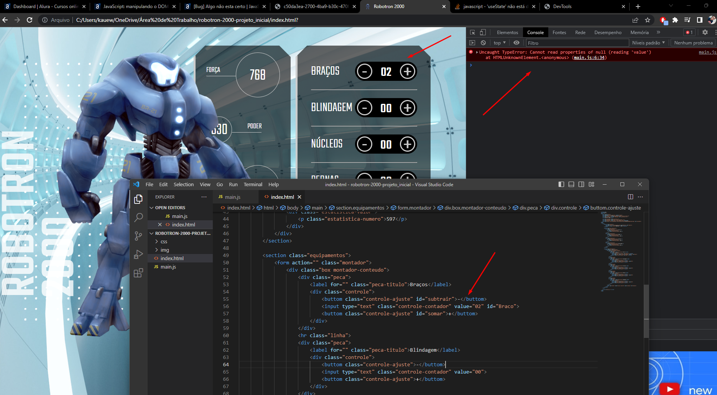717x395 pixels.
Task: Click split editor right icon in VS Code
Action: [x=630, y=197]
